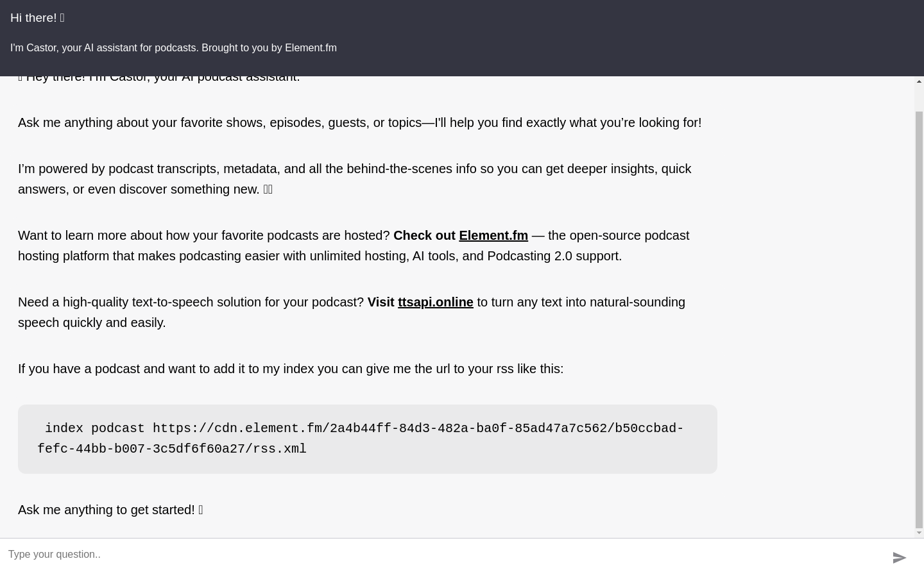Click the emoji after 'discover something new.'
This screenshot has height=577, width=924.
coord(268,189)
